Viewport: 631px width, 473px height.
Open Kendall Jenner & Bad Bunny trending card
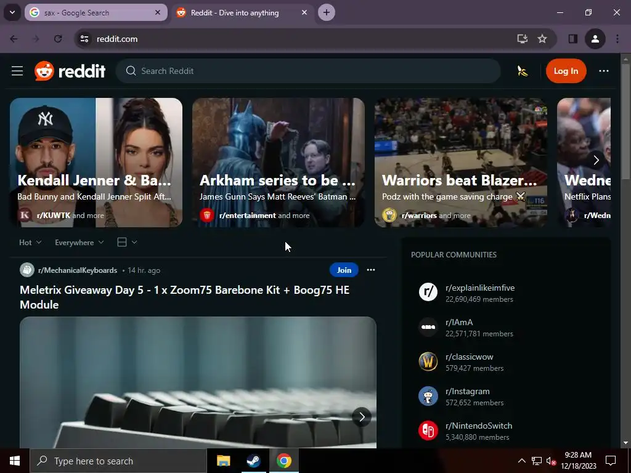(x=96, y=163)
